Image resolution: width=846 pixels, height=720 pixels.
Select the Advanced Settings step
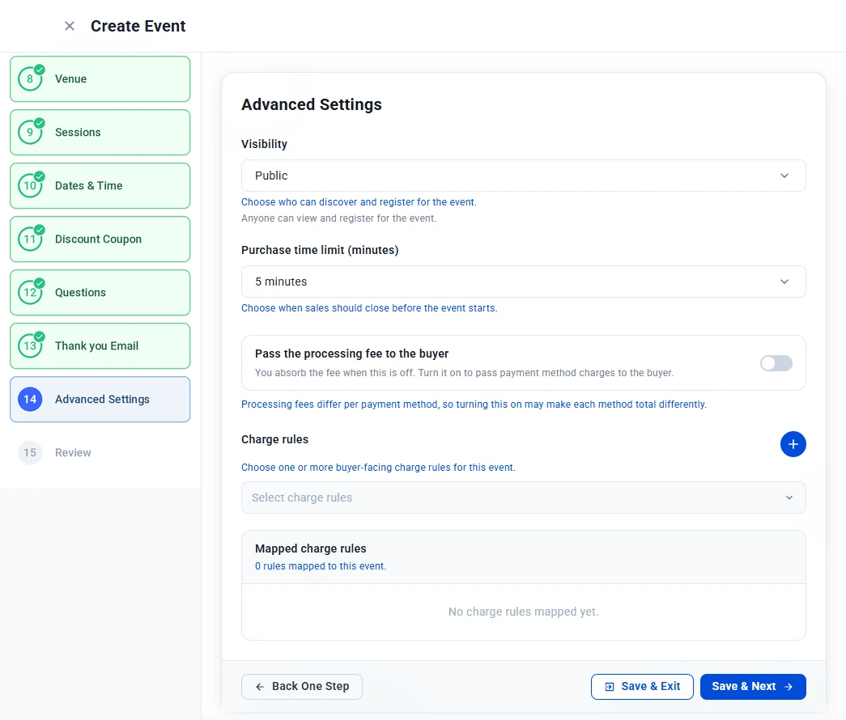click(x=100, y=399)
